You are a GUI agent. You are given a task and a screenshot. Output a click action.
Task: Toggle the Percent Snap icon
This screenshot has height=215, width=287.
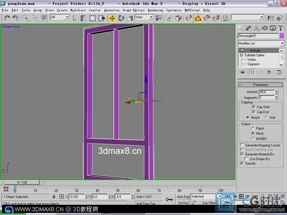point(207,18)
